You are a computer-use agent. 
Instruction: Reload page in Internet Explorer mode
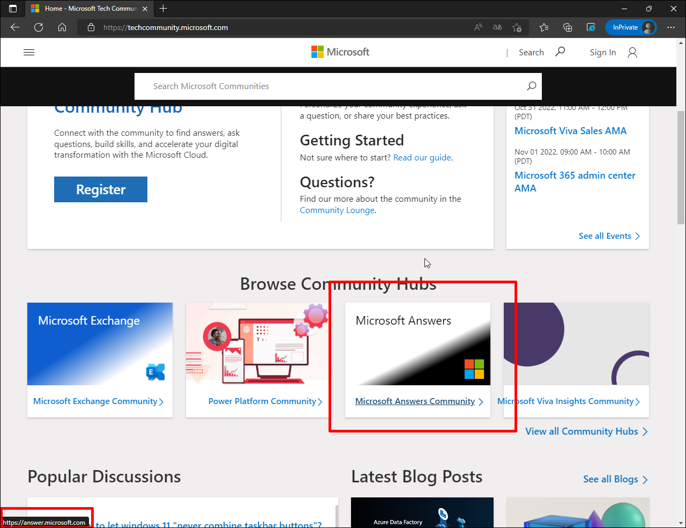(x=591, y=27)
